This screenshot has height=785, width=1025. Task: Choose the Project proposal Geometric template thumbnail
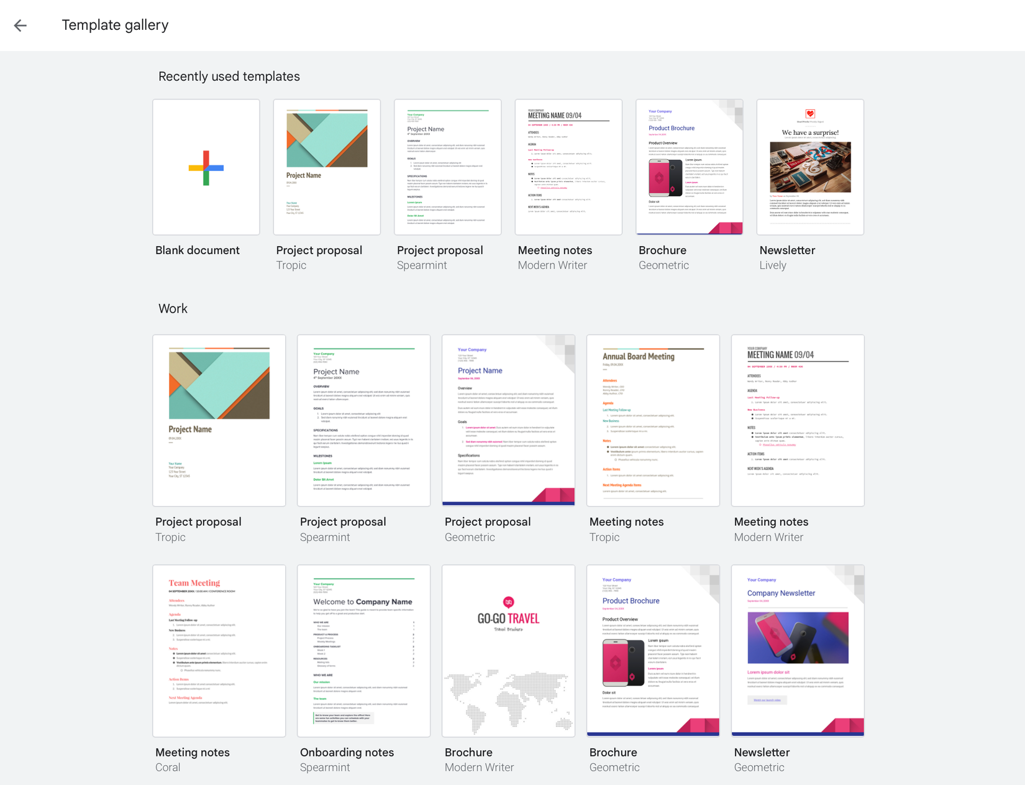tap(509, 421)
